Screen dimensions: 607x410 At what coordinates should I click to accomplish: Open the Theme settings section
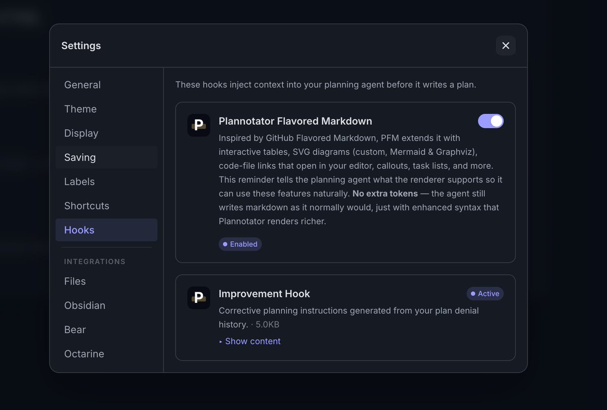click(106, 109)
